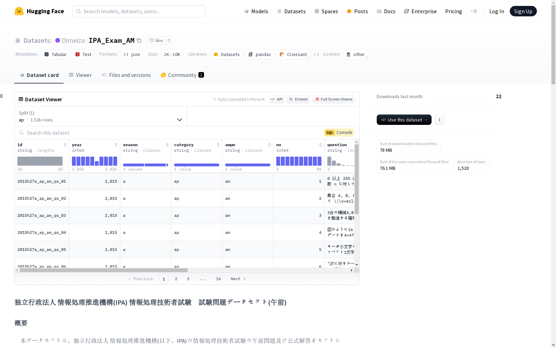Click the id lengths histogram bar
Viewport: 556px width, 348px height.
coord(40,161)
